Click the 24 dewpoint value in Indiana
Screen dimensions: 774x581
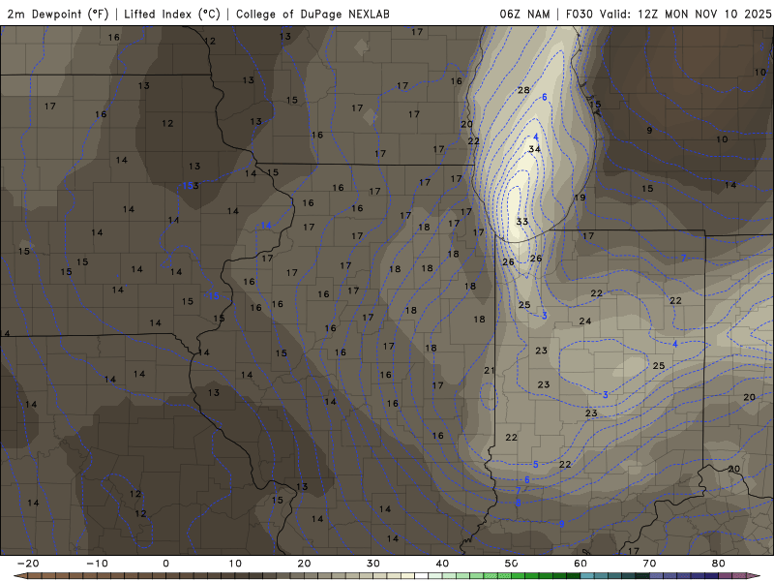click(x=585, y=321)
